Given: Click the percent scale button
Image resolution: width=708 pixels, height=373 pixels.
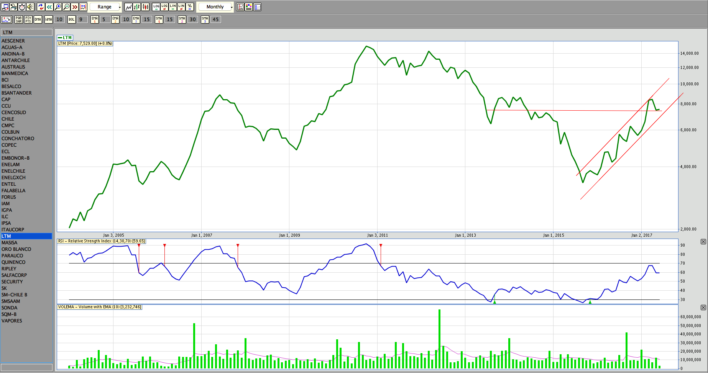Looking at the screenshot, I should pyautogui.click(x=190, y=7).
